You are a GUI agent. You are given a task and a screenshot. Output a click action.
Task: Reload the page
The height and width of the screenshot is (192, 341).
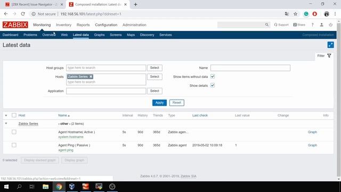pyautogui.click(x=23, y=14)
